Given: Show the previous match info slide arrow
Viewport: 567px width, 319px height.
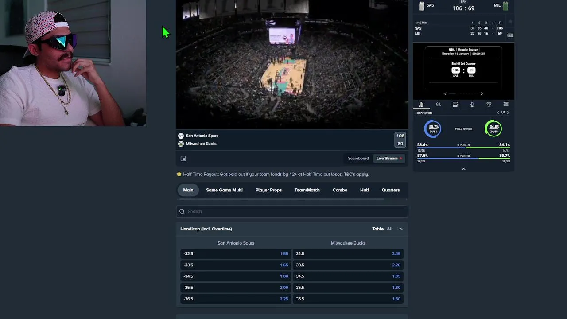Looking at the screenshot, I should pos(445,94).
